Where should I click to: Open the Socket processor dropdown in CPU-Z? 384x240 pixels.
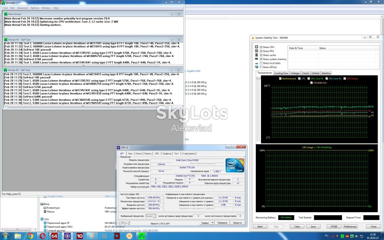(151, 216)
